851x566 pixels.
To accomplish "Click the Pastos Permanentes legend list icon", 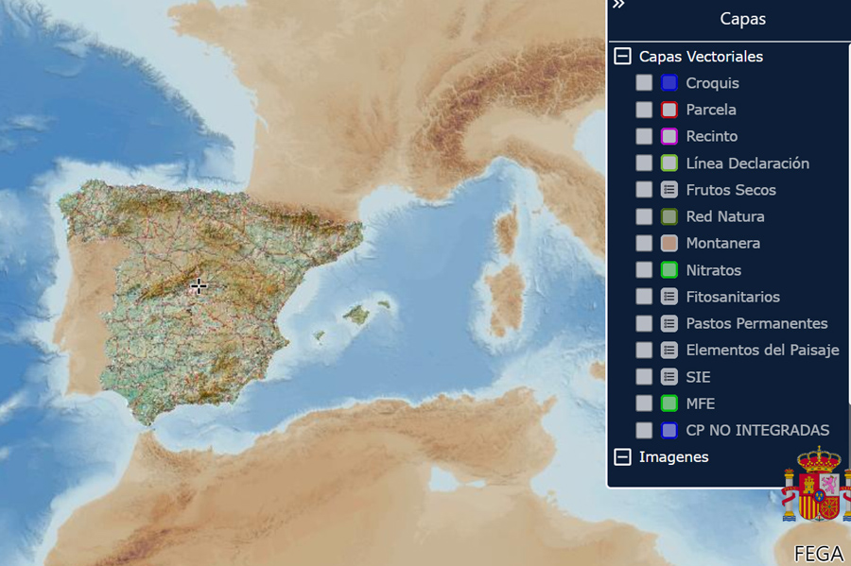I will 669,323.
